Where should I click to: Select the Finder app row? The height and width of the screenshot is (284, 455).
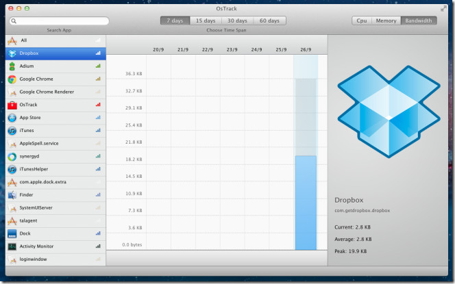click(56, 195)
